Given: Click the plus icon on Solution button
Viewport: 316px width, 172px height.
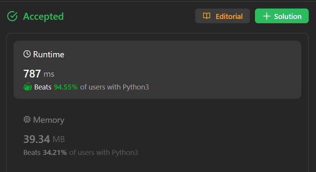Looking at the screenshot, I should pos(266,16).
